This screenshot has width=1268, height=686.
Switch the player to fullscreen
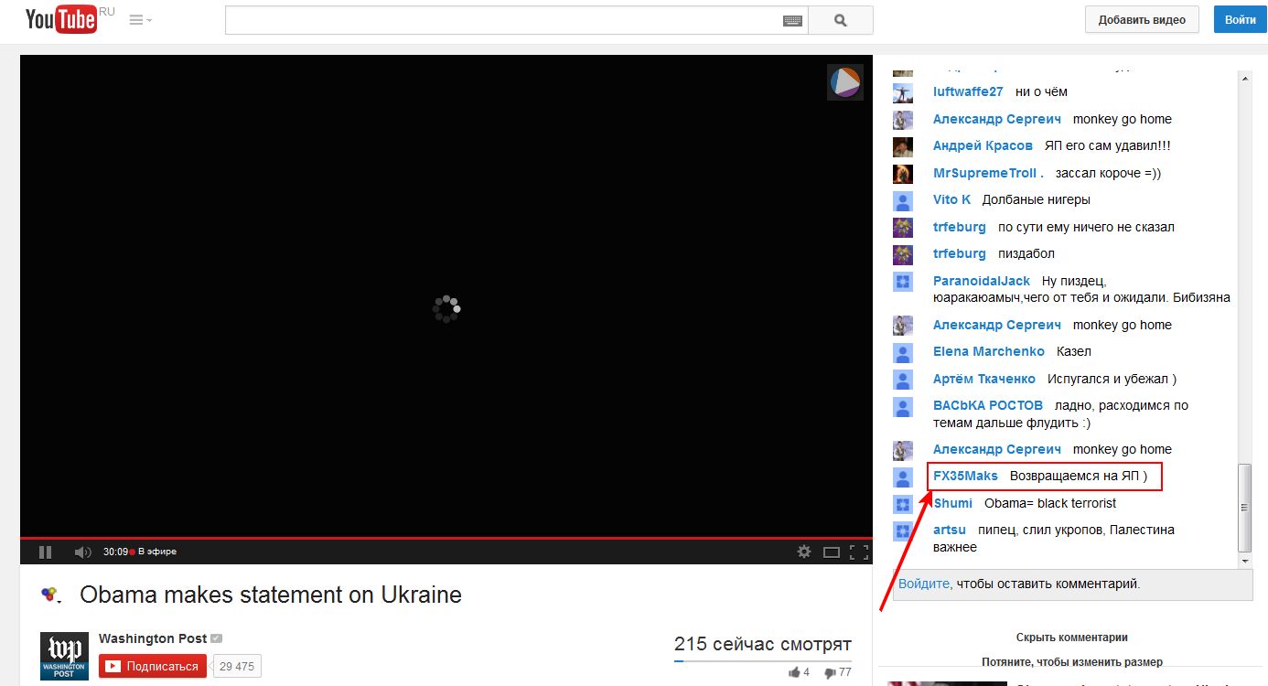coord(859,552)
